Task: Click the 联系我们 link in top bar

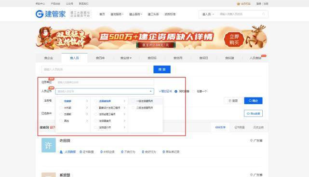Action: point(83,4)
